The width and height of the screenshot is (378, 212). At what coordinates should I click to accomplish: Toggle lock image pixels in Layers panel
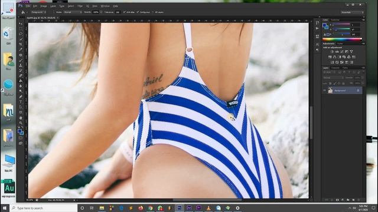(335, 84)
